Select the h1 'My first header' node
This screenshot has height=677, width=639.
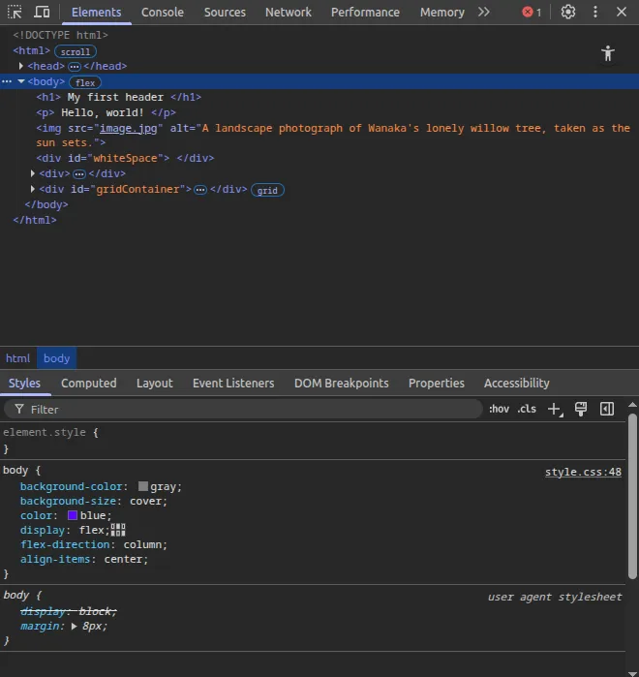(x=119, y=97)
